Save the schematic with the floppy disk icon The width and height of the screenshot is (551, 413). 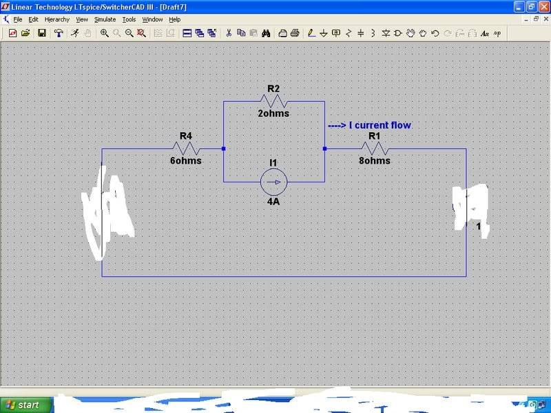(x=42, y=33)
